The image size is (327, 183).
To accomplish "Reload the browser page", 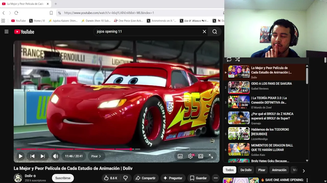I will click(16, 13).
